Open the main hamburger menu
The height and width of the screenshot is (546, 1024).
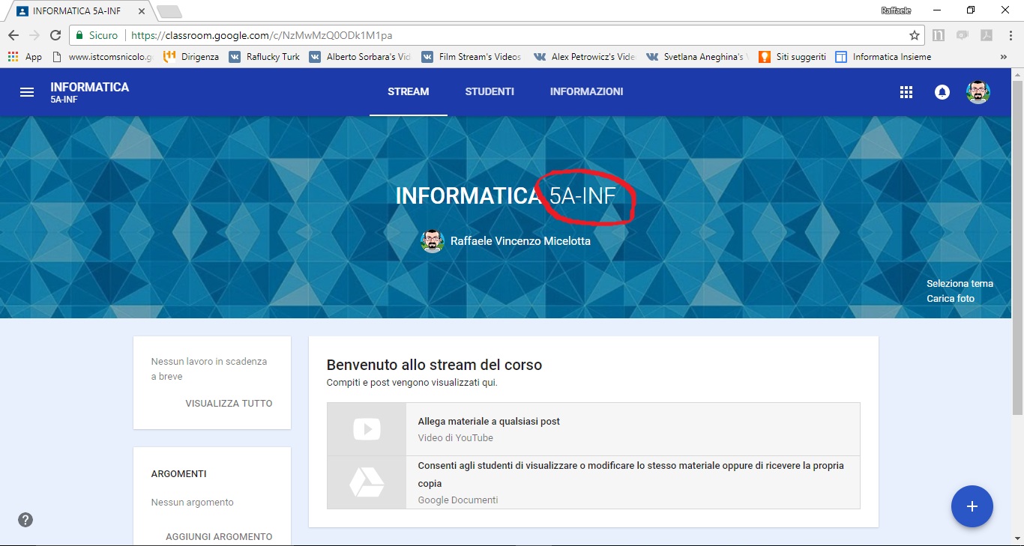point(27,92)
